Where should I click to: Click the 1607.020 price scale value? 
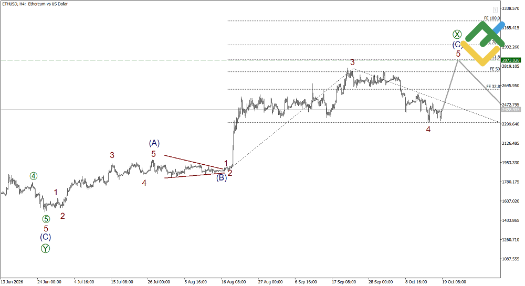pos(511,201)
